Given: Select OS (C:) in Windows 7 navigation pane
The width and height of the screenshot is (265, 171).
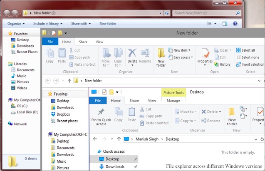Looking at the screenshot, I should [19, 106].
